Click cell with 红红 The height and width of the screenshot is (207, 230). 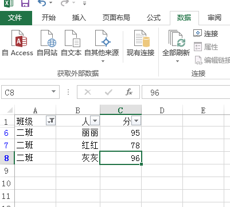pos(78,145)
